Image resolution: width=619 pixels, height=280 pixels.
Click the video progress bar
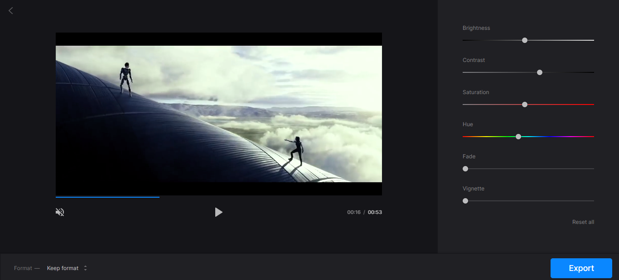coord(219,197)
